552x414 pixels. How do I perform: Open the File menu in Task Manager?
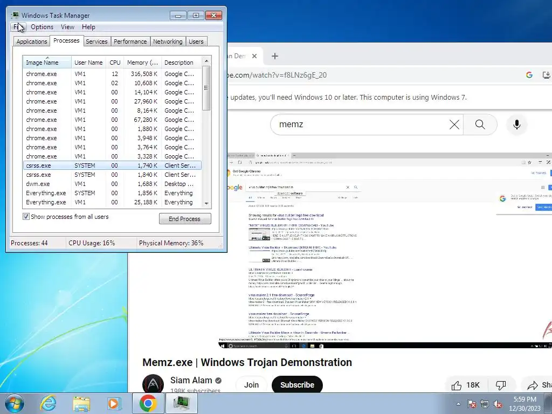[18, 27]
